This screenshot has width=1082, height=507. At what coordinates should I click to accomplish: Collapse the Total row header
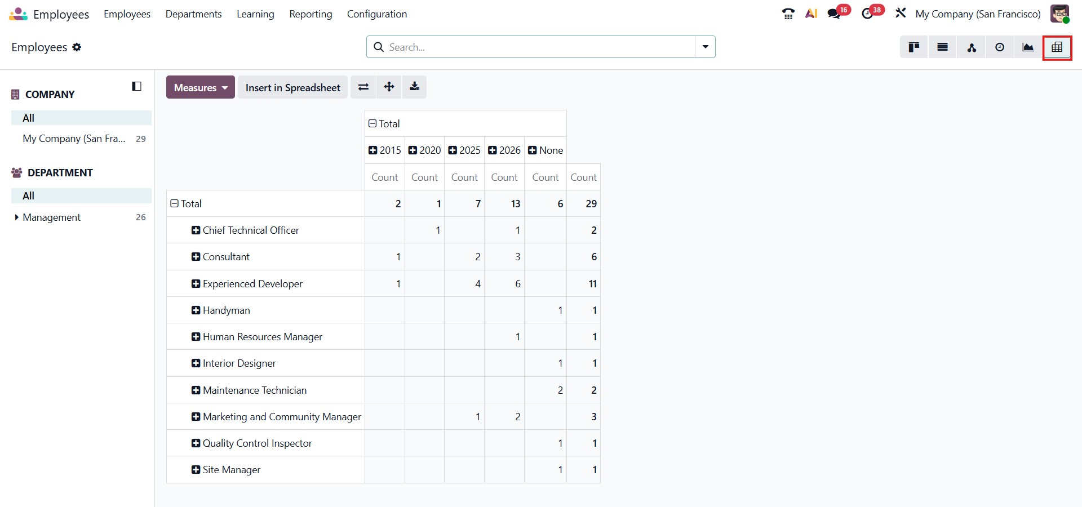tap(186, 204)
